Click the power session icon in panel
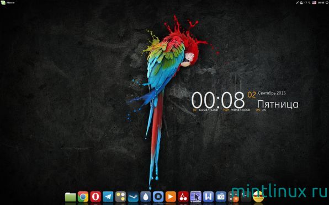Image resolution: width=329 pixels, height=205 pixels. tap(327, 3)
